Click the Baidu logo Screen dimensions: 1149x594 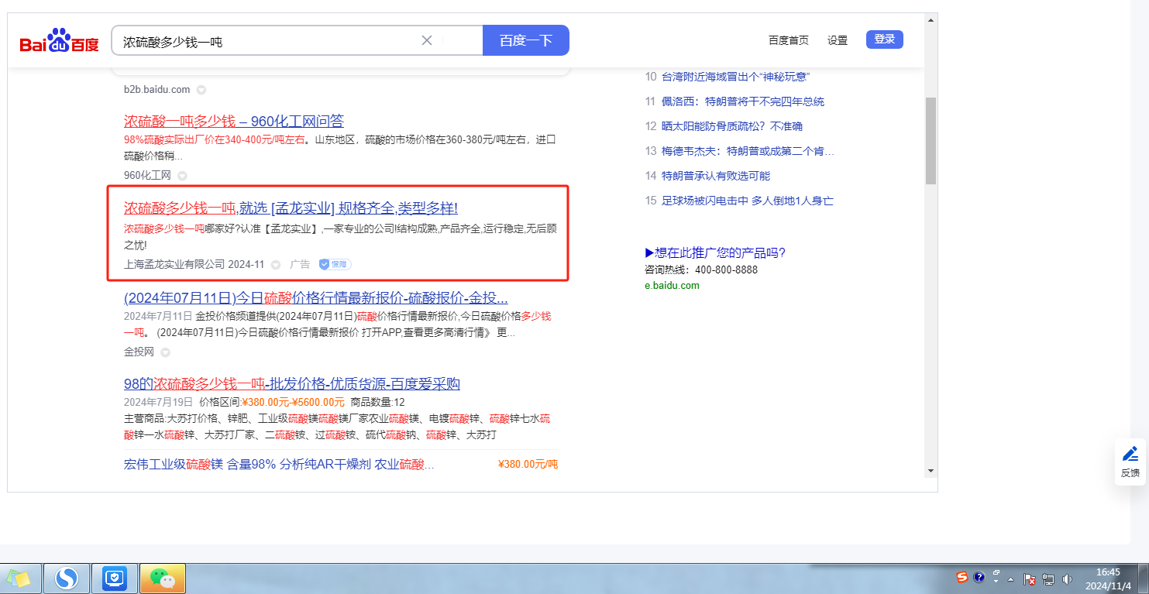(60, 41)
